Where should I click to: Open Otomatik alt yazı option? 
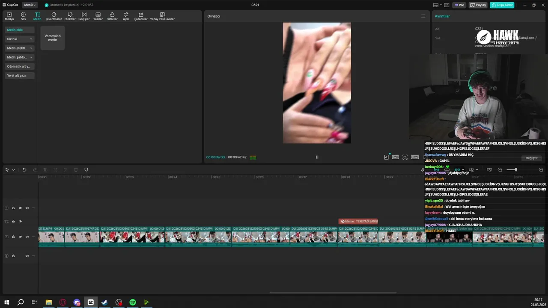[19, 66]
